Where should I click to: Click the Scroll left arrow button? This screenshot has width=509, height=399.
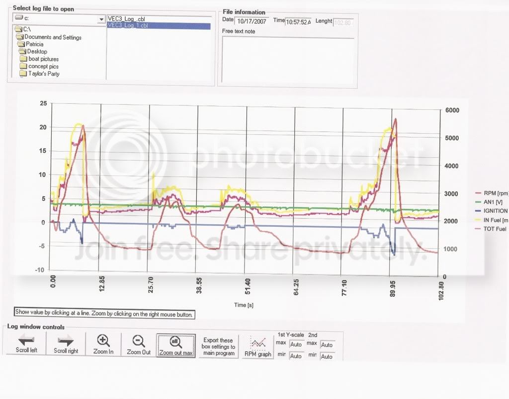coord(26,344)
